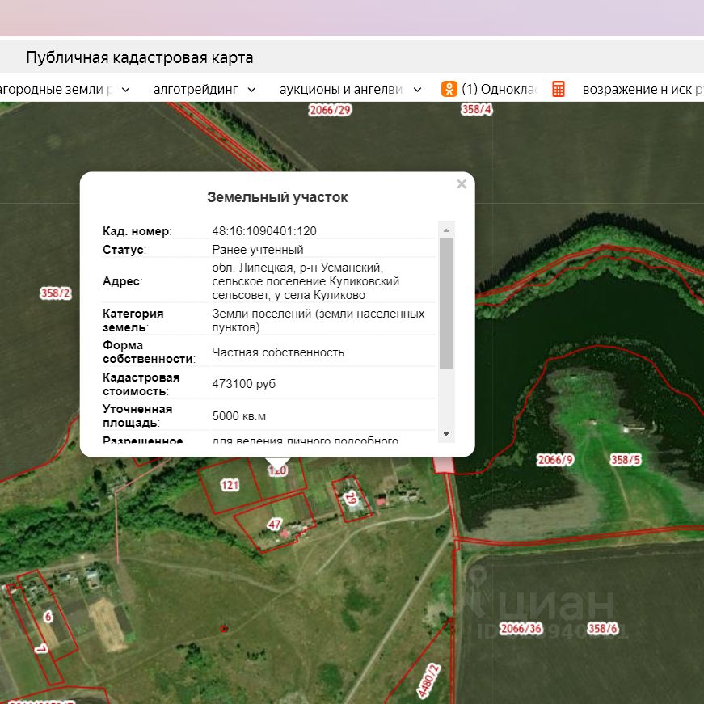Expand the аукционы и ангелви bookmark folder
The height and width of the screenshot is (704, 704).
(417, 90)
